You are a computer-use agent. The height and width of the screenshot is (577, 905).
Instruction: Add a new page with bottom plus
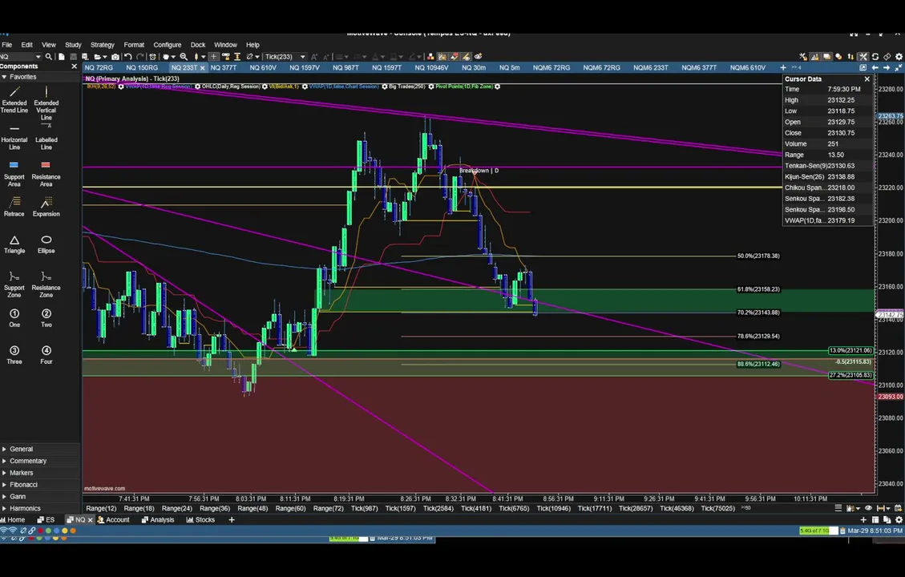(x=232, y=520)
